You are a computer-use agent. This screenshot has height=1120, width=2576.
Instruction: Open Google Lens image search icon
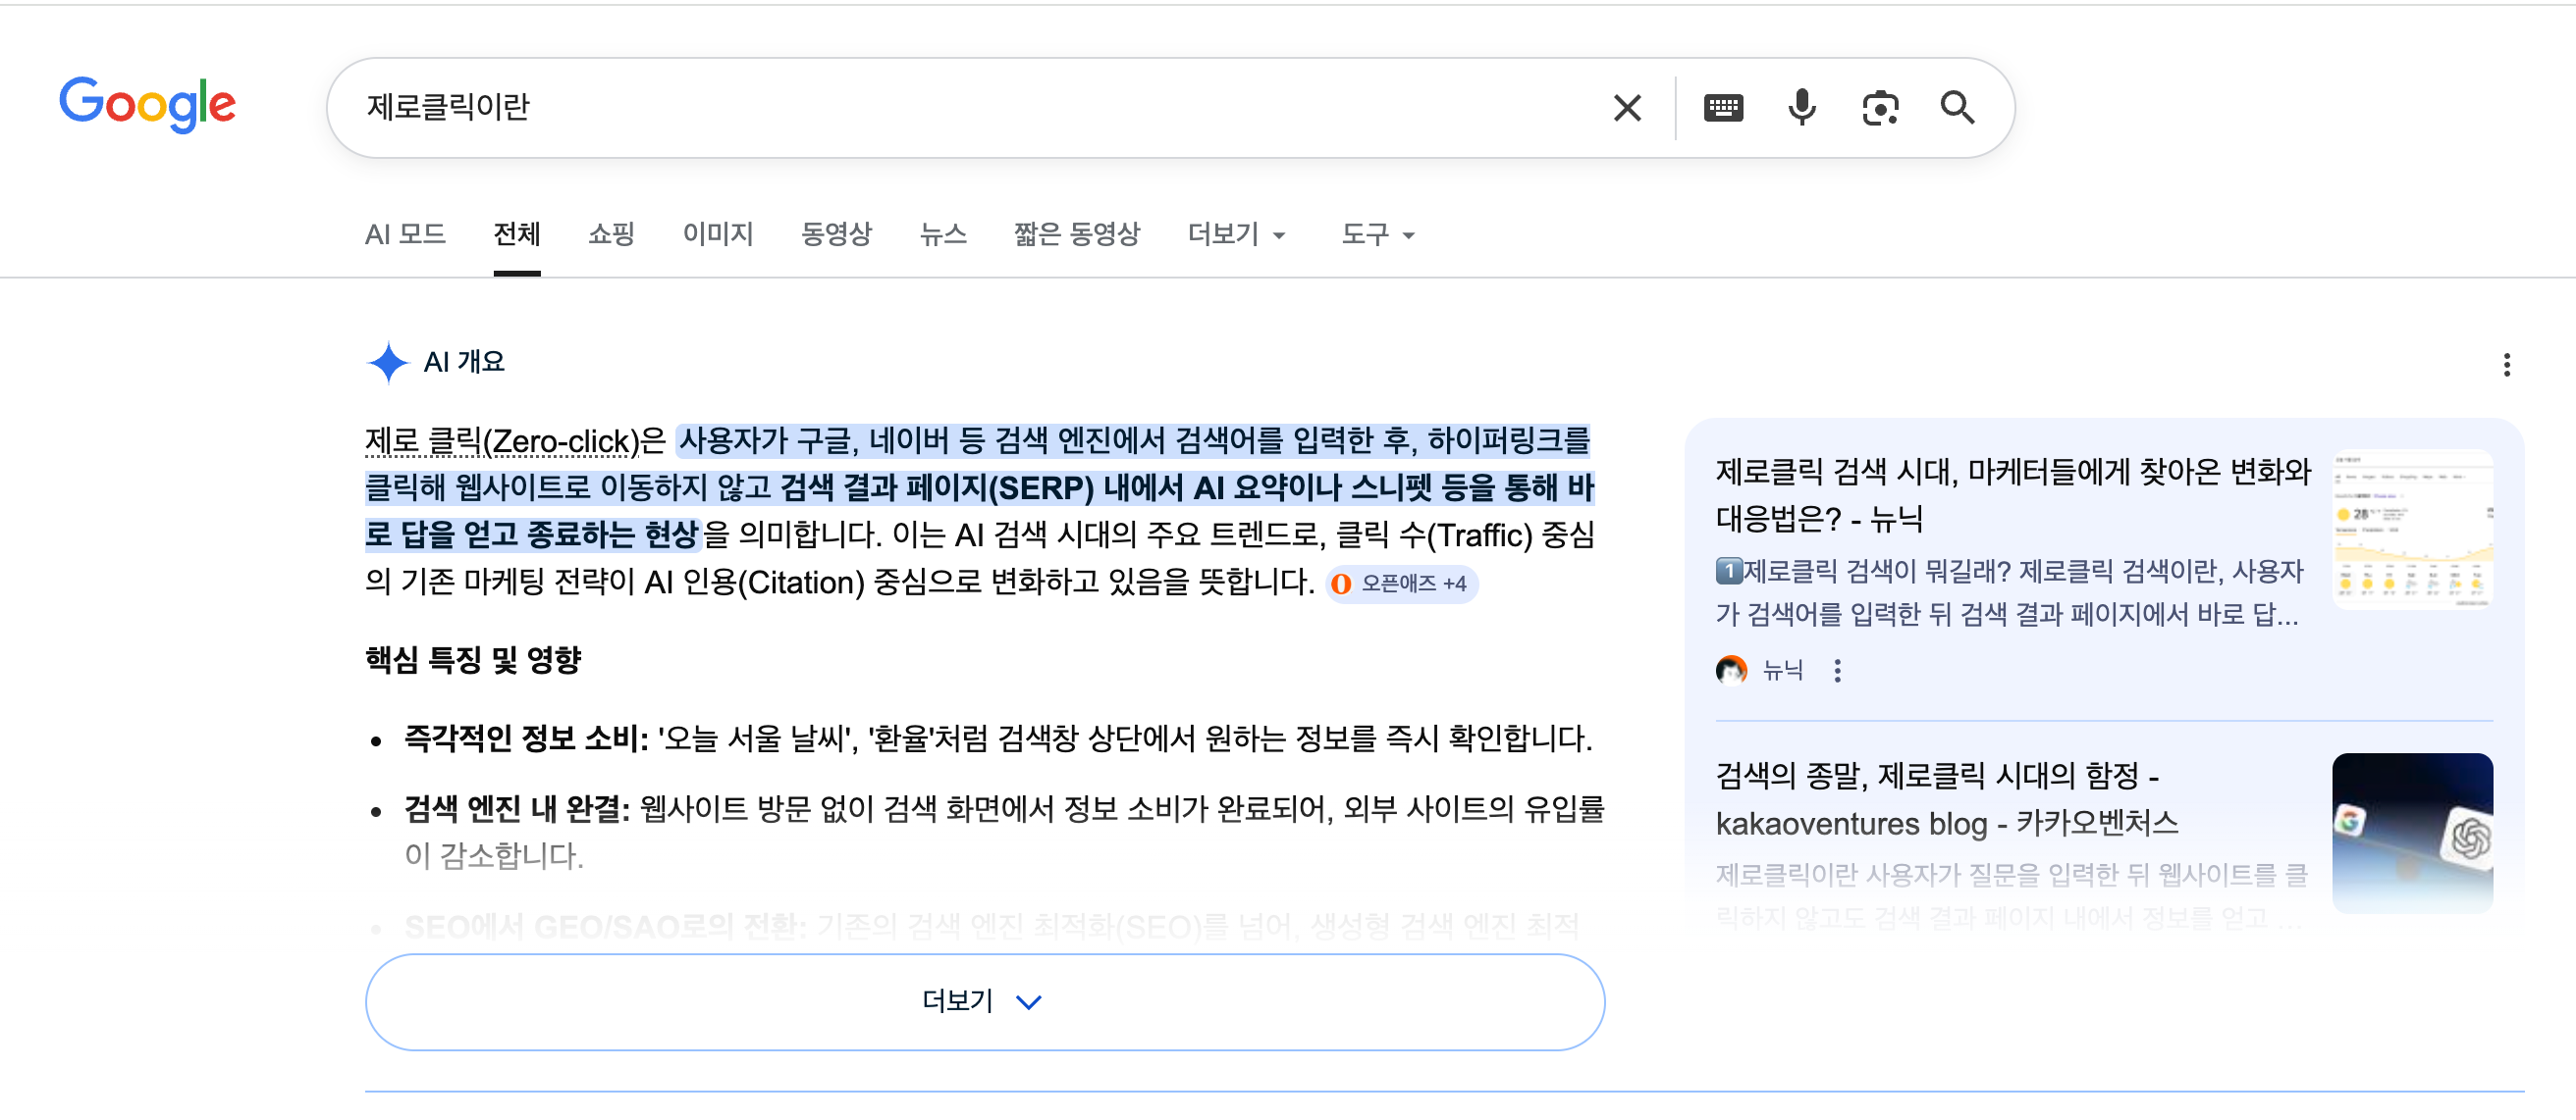click(1879, 108)
